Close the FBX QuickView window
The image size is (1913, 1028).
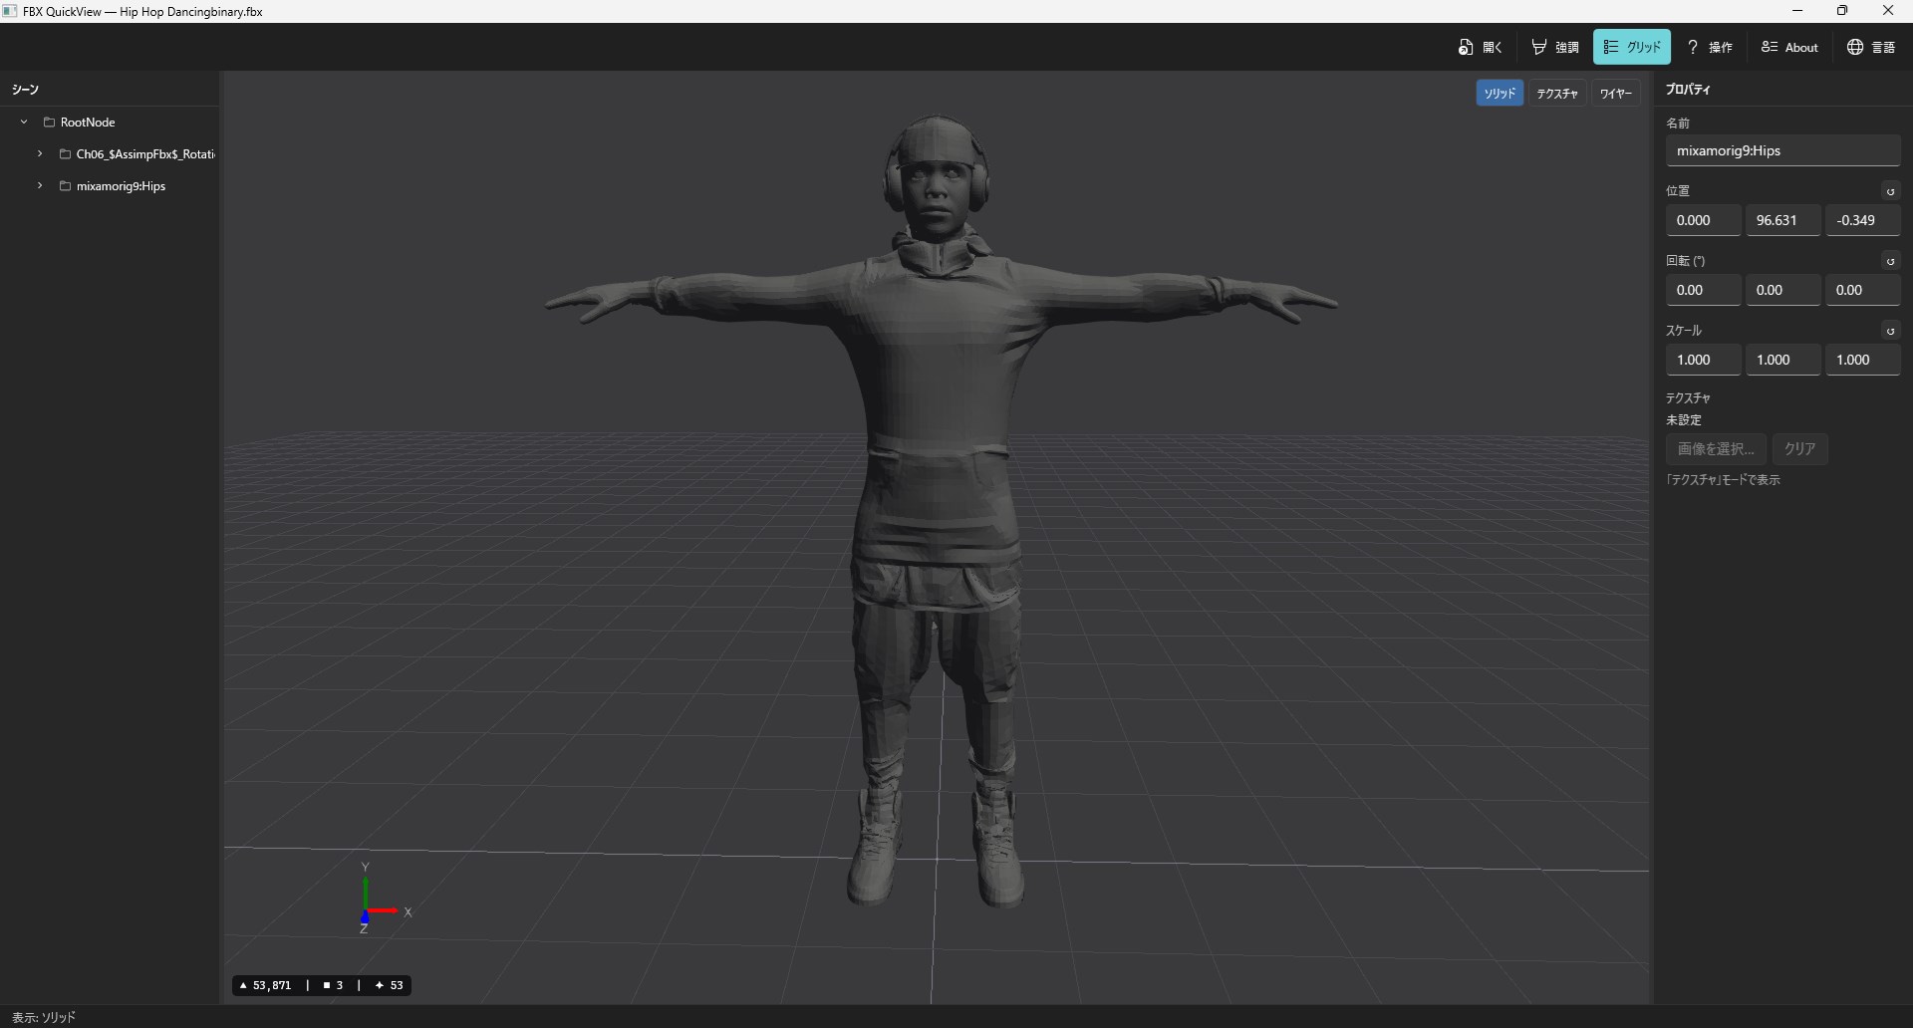(x=1888, y=11)
